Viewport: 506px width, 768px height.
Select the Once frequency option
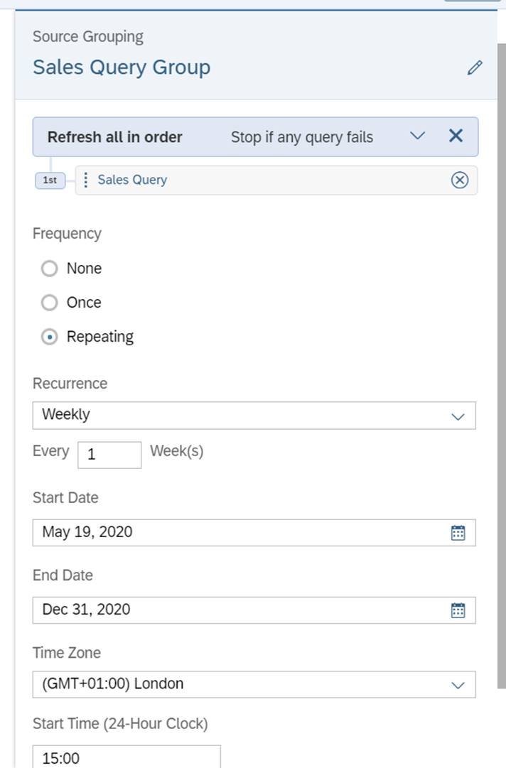49,303
